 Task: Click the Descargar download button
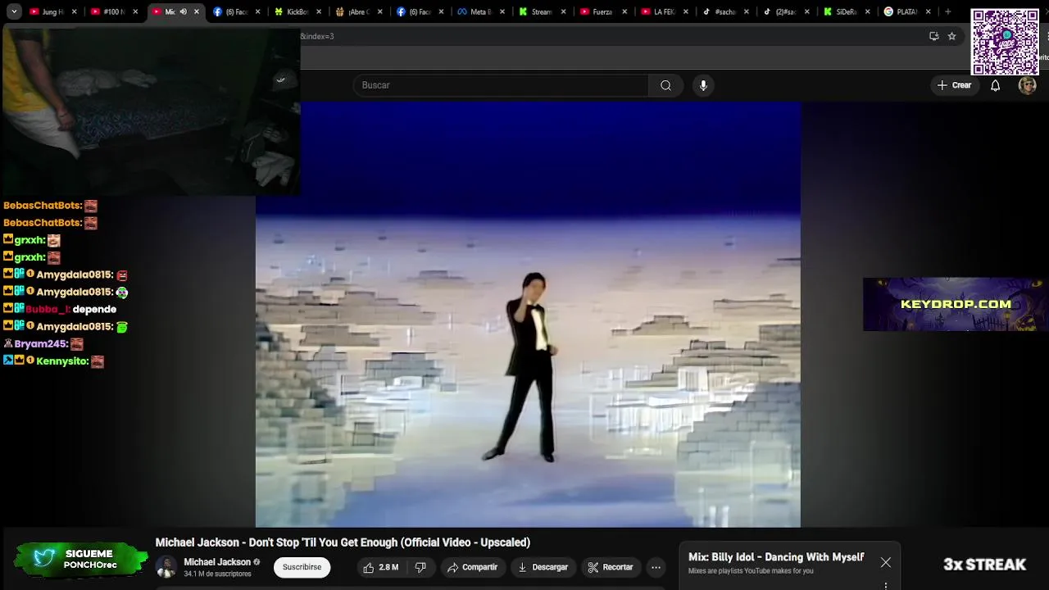543,567
